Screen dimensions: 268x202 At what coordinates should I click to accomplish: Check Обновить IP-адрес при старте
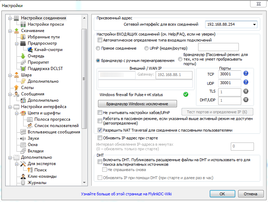coord(100,138)
